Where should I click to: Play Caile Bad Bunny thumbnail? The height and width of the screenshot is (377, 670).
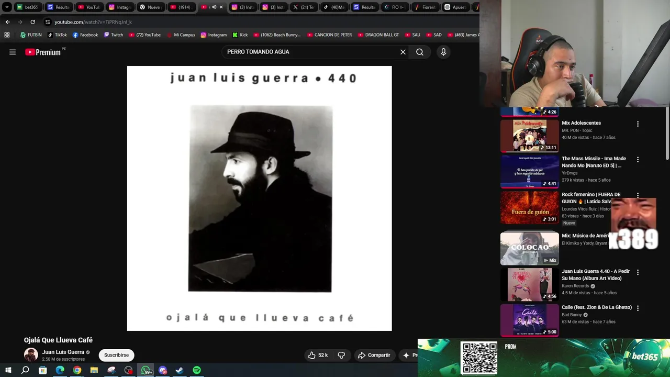tap(529, 320)
